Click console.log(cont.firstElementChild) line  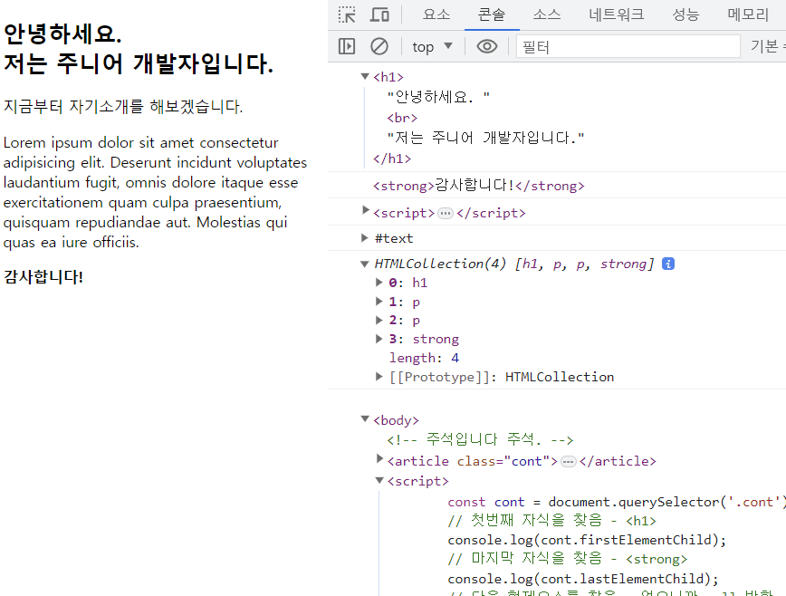587,540
